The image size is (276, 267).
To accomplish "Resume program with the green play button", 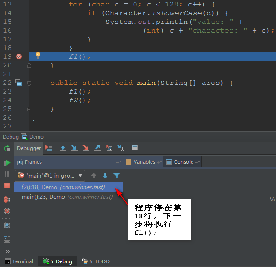I will tap(7, 162).
